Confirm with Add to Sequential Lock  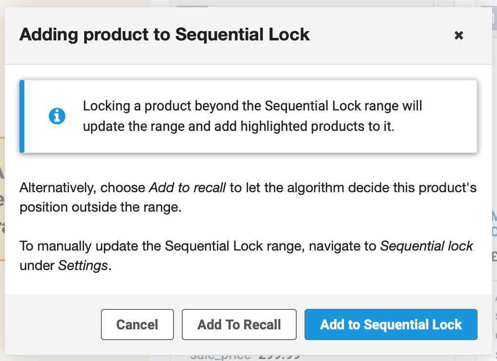[x=391, y=325]
